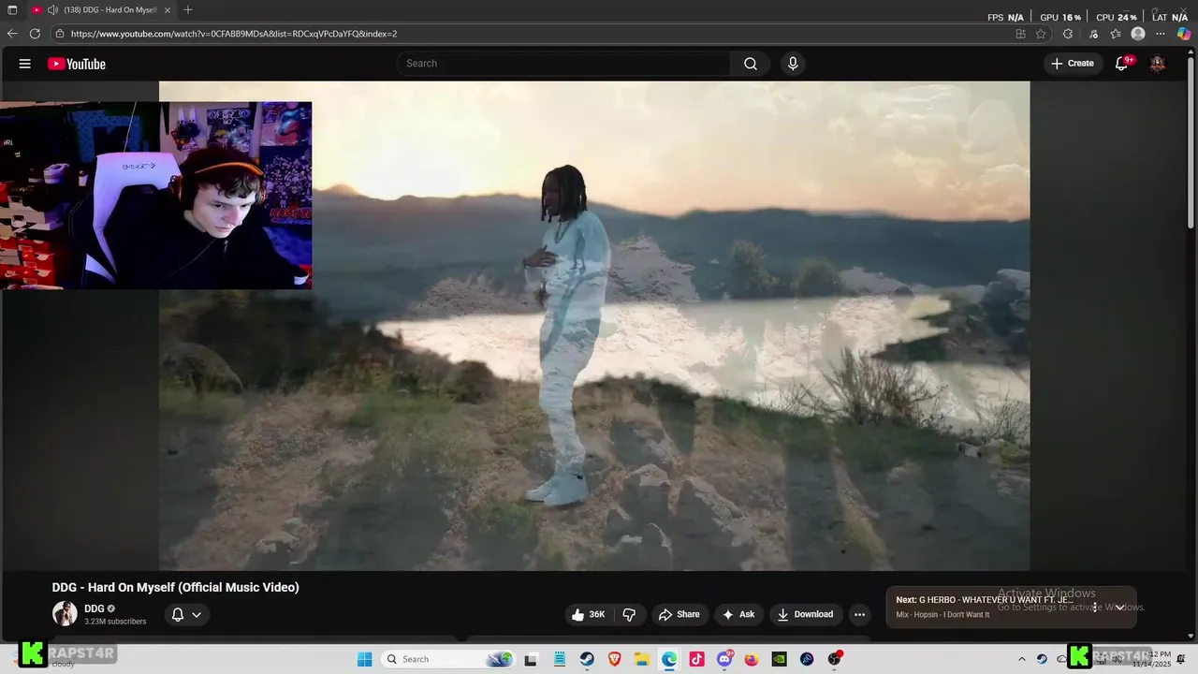
Task: Open the DDG channel name link
Action: [x=94, y=608]
